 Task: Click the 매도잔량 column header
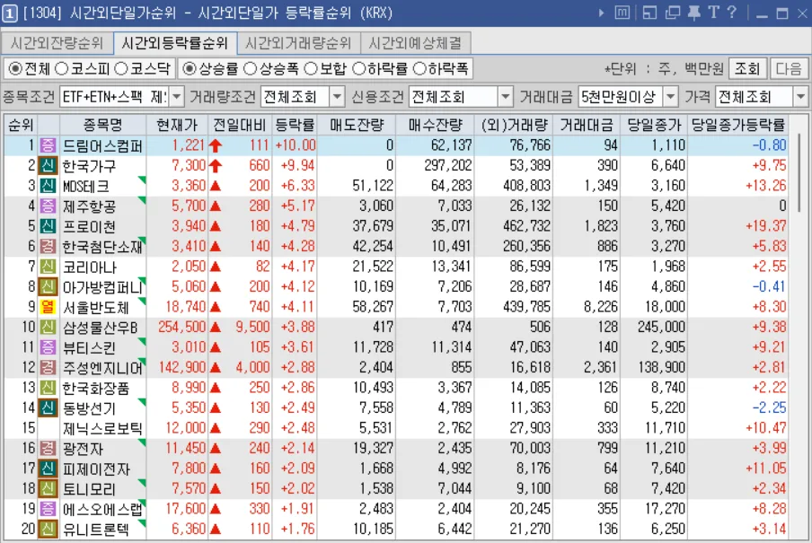[357, 125]
